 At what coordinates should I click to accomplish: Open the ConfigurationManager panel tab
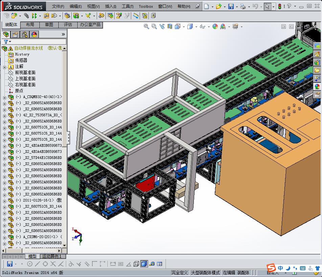24,34
